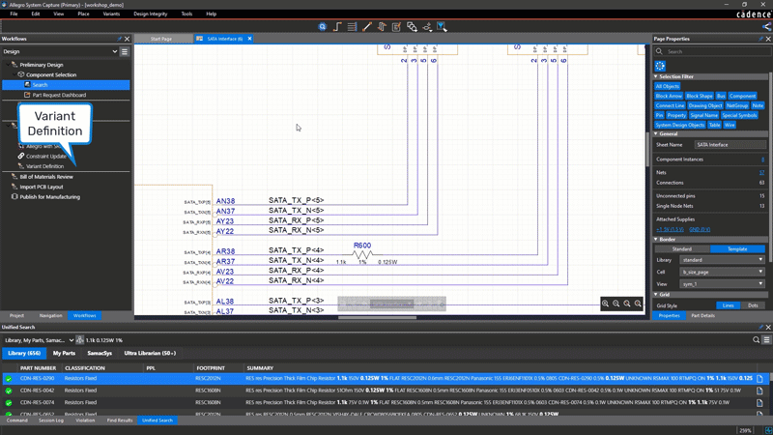Image resolution: width=773 pixels, height=435 pixels.
Task: Open the datasheet icon for CDN-RES-0042
Action: tap(759, 391)
